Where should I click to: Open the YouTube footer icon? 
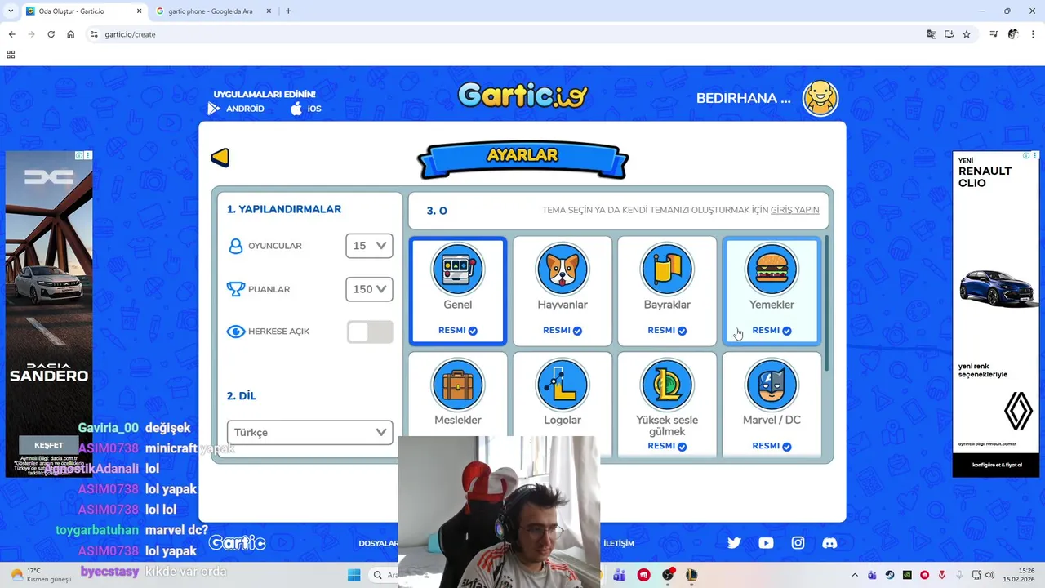(766, 543)
